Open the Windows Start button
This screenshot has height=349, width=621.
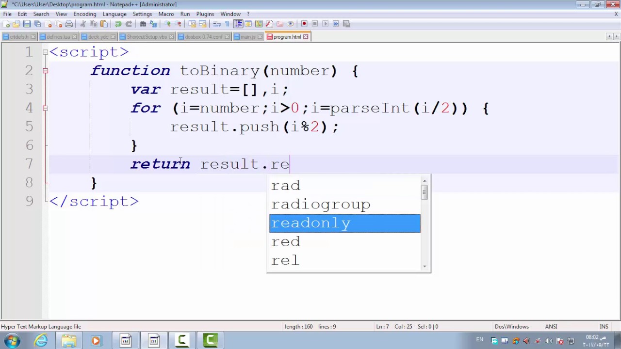[x=12, y=341]
